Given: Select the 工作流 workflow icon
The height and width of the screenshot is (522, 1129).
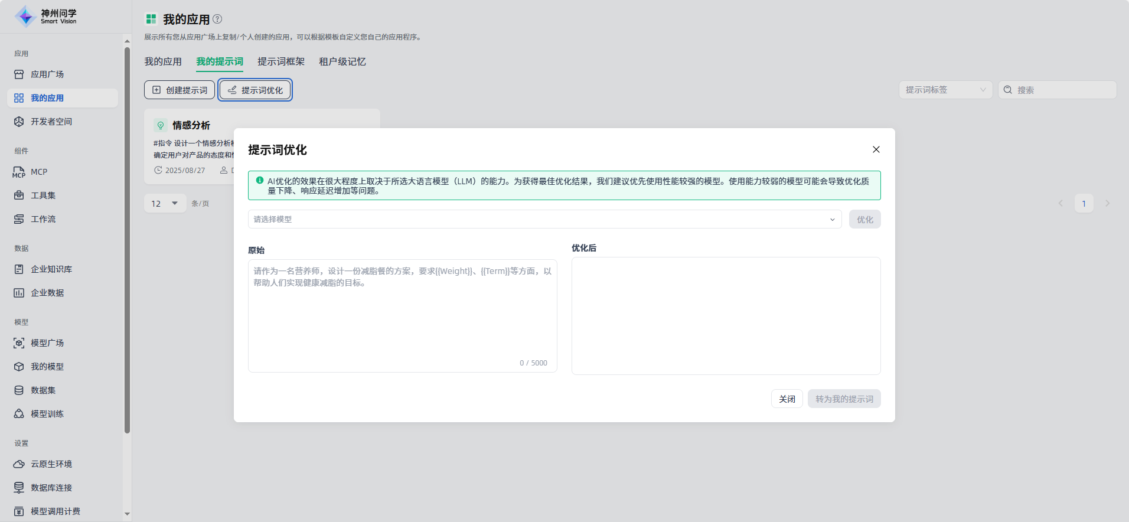Looking at the screenshot, I should click(19, 219).
